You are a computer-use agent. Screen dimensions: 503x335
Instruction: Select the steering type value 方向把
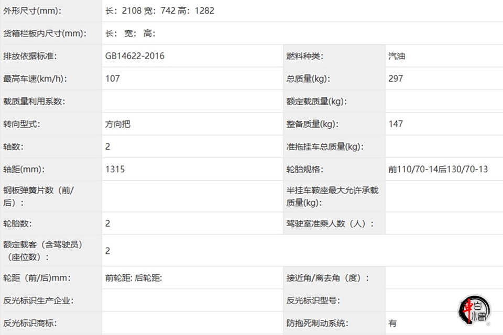click(x=118, y=124)
